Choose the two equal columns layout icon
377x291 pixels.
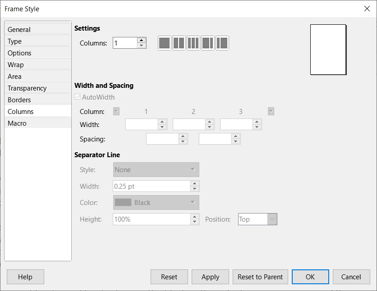[179, 43]
